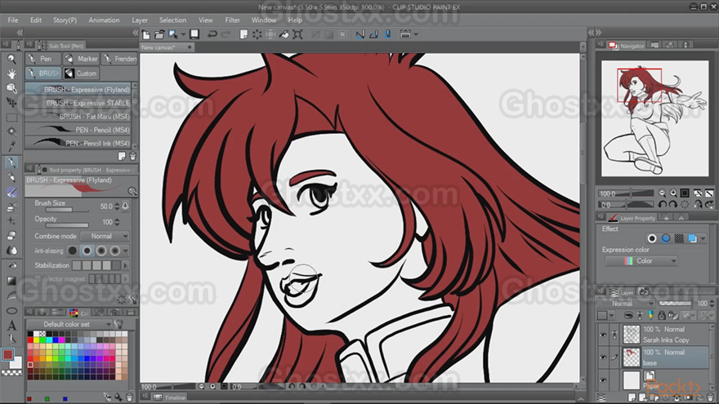Viewport: 719px width, 404px height.
Task: Expand Stabilization options arrow
Action: click(125, 265)
